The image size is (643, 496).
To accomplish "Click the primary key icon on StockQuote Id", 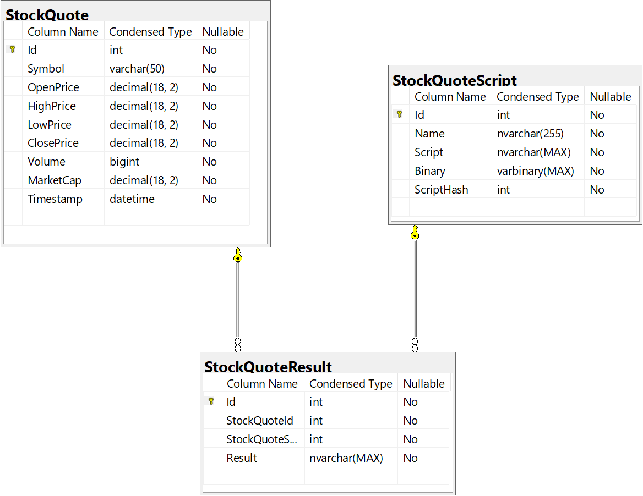I will coord(12,49).
